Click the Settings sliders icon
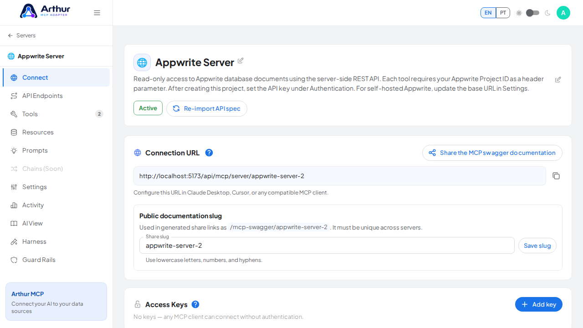This screenshot has height=328, width=583. click(x=14, y=187)
